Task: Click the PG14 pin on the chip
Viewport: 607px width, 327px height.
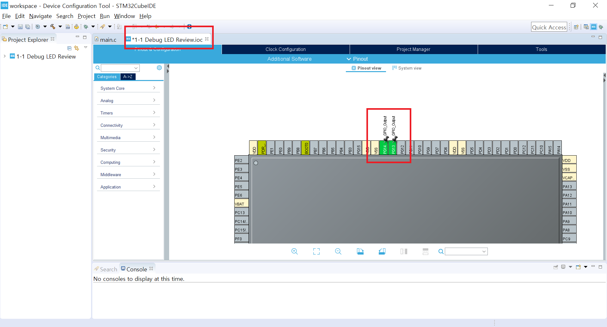Action: tap(384, 148)
